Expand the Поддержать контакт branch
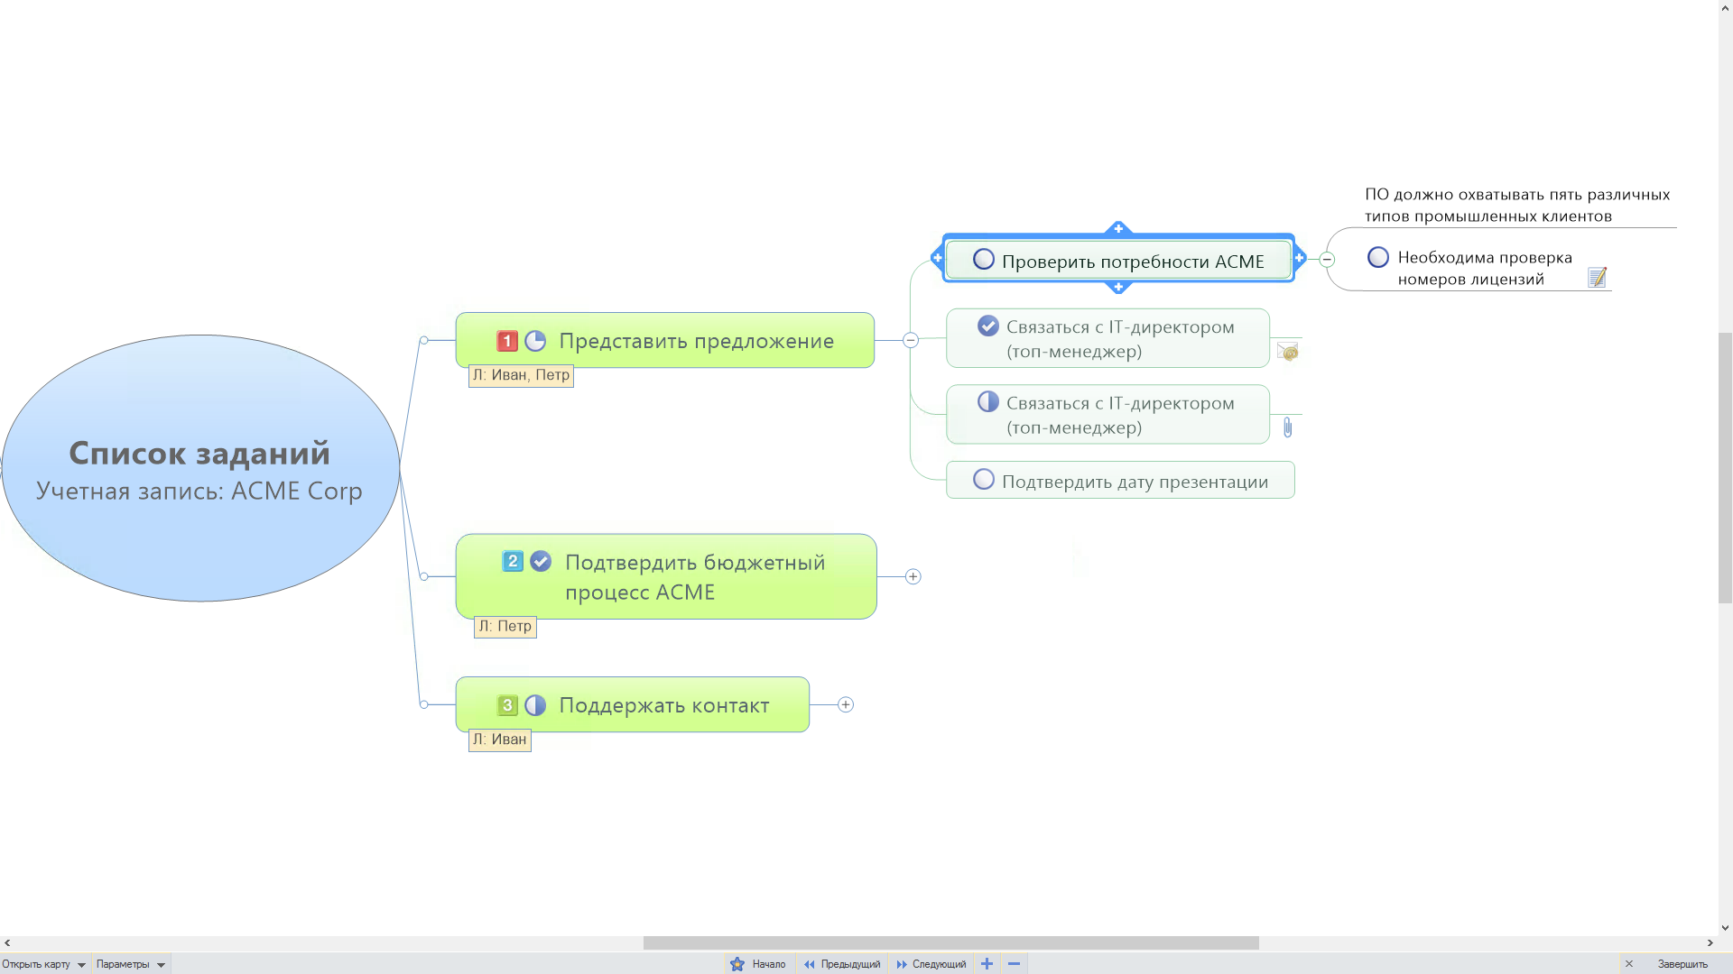1733x974 pixels. (x=846, y=705)
